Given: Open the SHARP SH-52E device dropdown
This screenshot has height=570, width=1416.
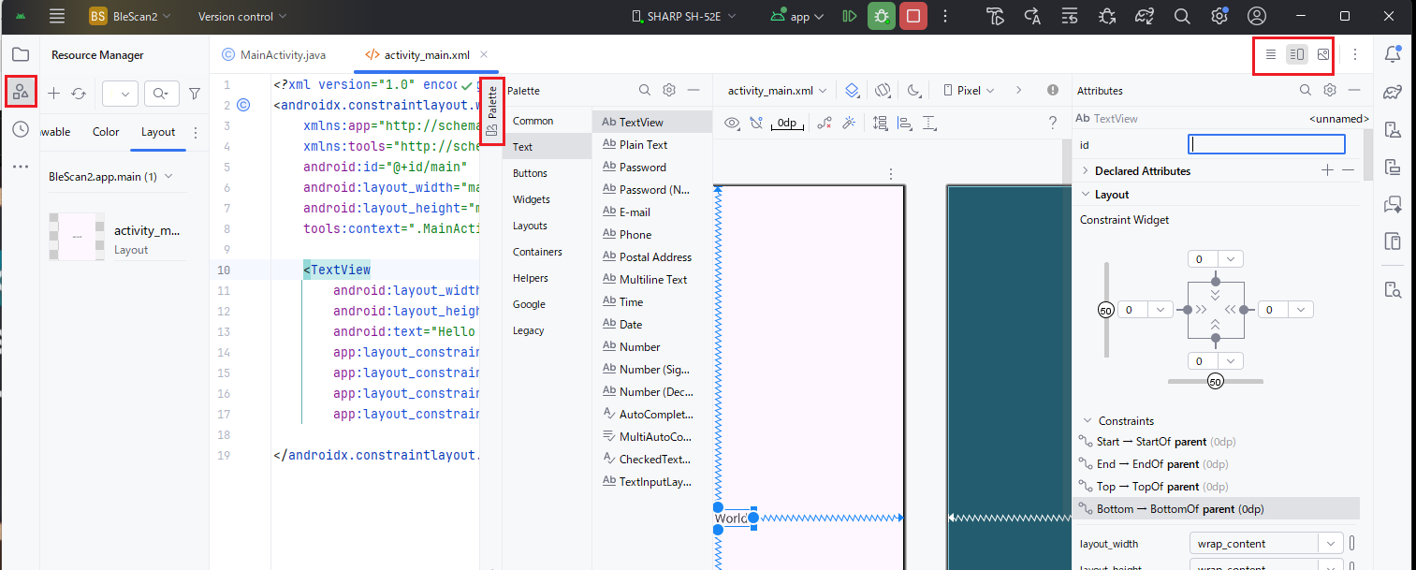Looking at the screenshot, I should pos(683,16).
